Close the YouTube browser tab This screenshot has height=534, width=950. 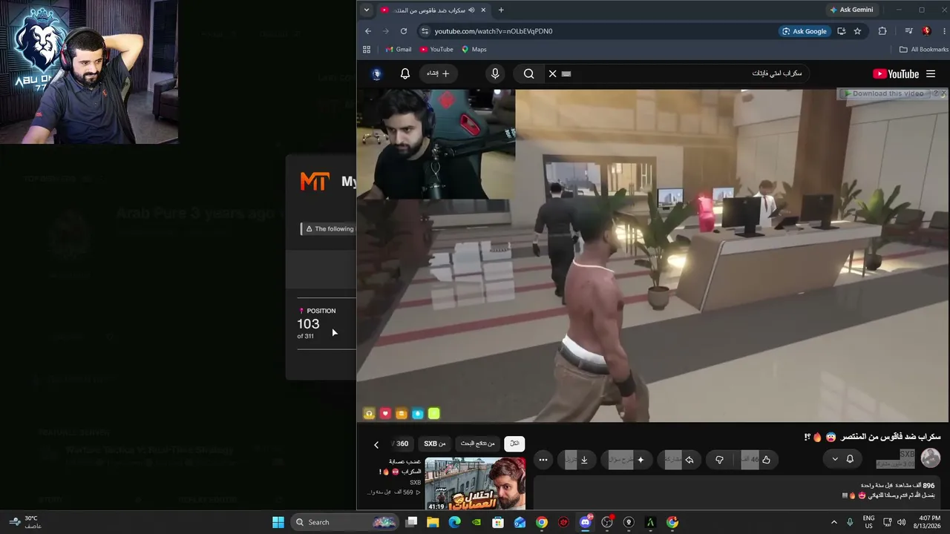pos(483,10)
